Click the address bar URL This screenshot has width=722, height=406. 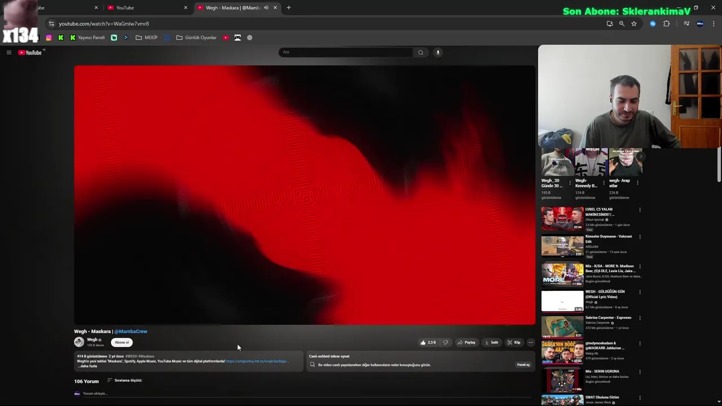pyautogui.click(x=104, y=24)
